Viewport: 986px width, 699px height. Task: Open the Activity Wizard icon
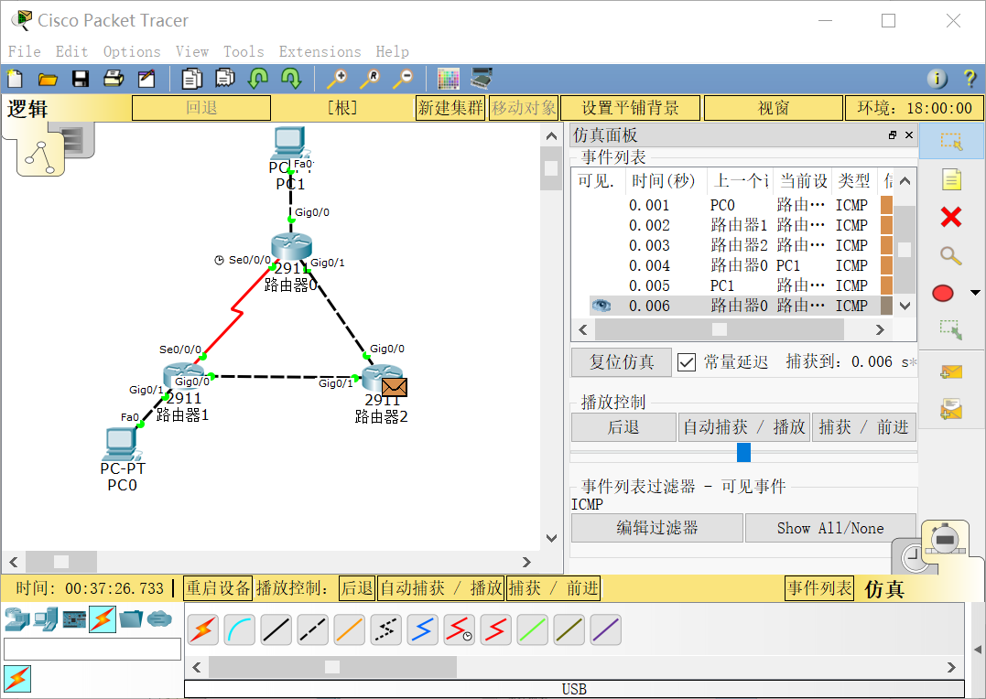(x=146, y=80)
